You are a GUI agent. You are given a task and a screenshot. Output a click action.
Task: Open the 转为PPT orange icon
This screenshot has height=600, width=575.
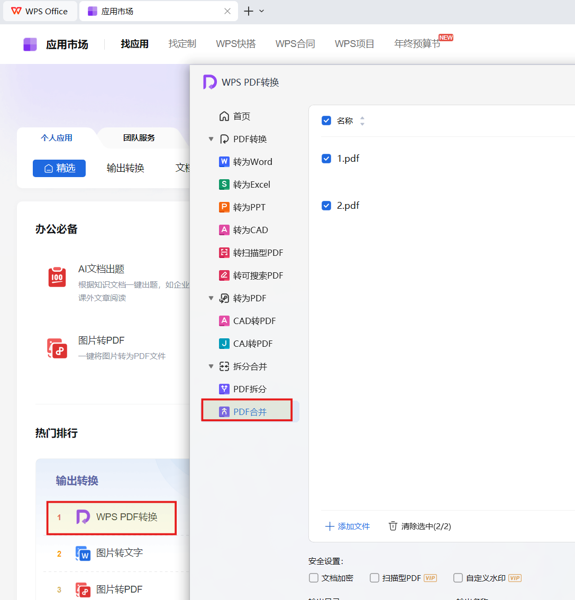[x=224, y=207]
